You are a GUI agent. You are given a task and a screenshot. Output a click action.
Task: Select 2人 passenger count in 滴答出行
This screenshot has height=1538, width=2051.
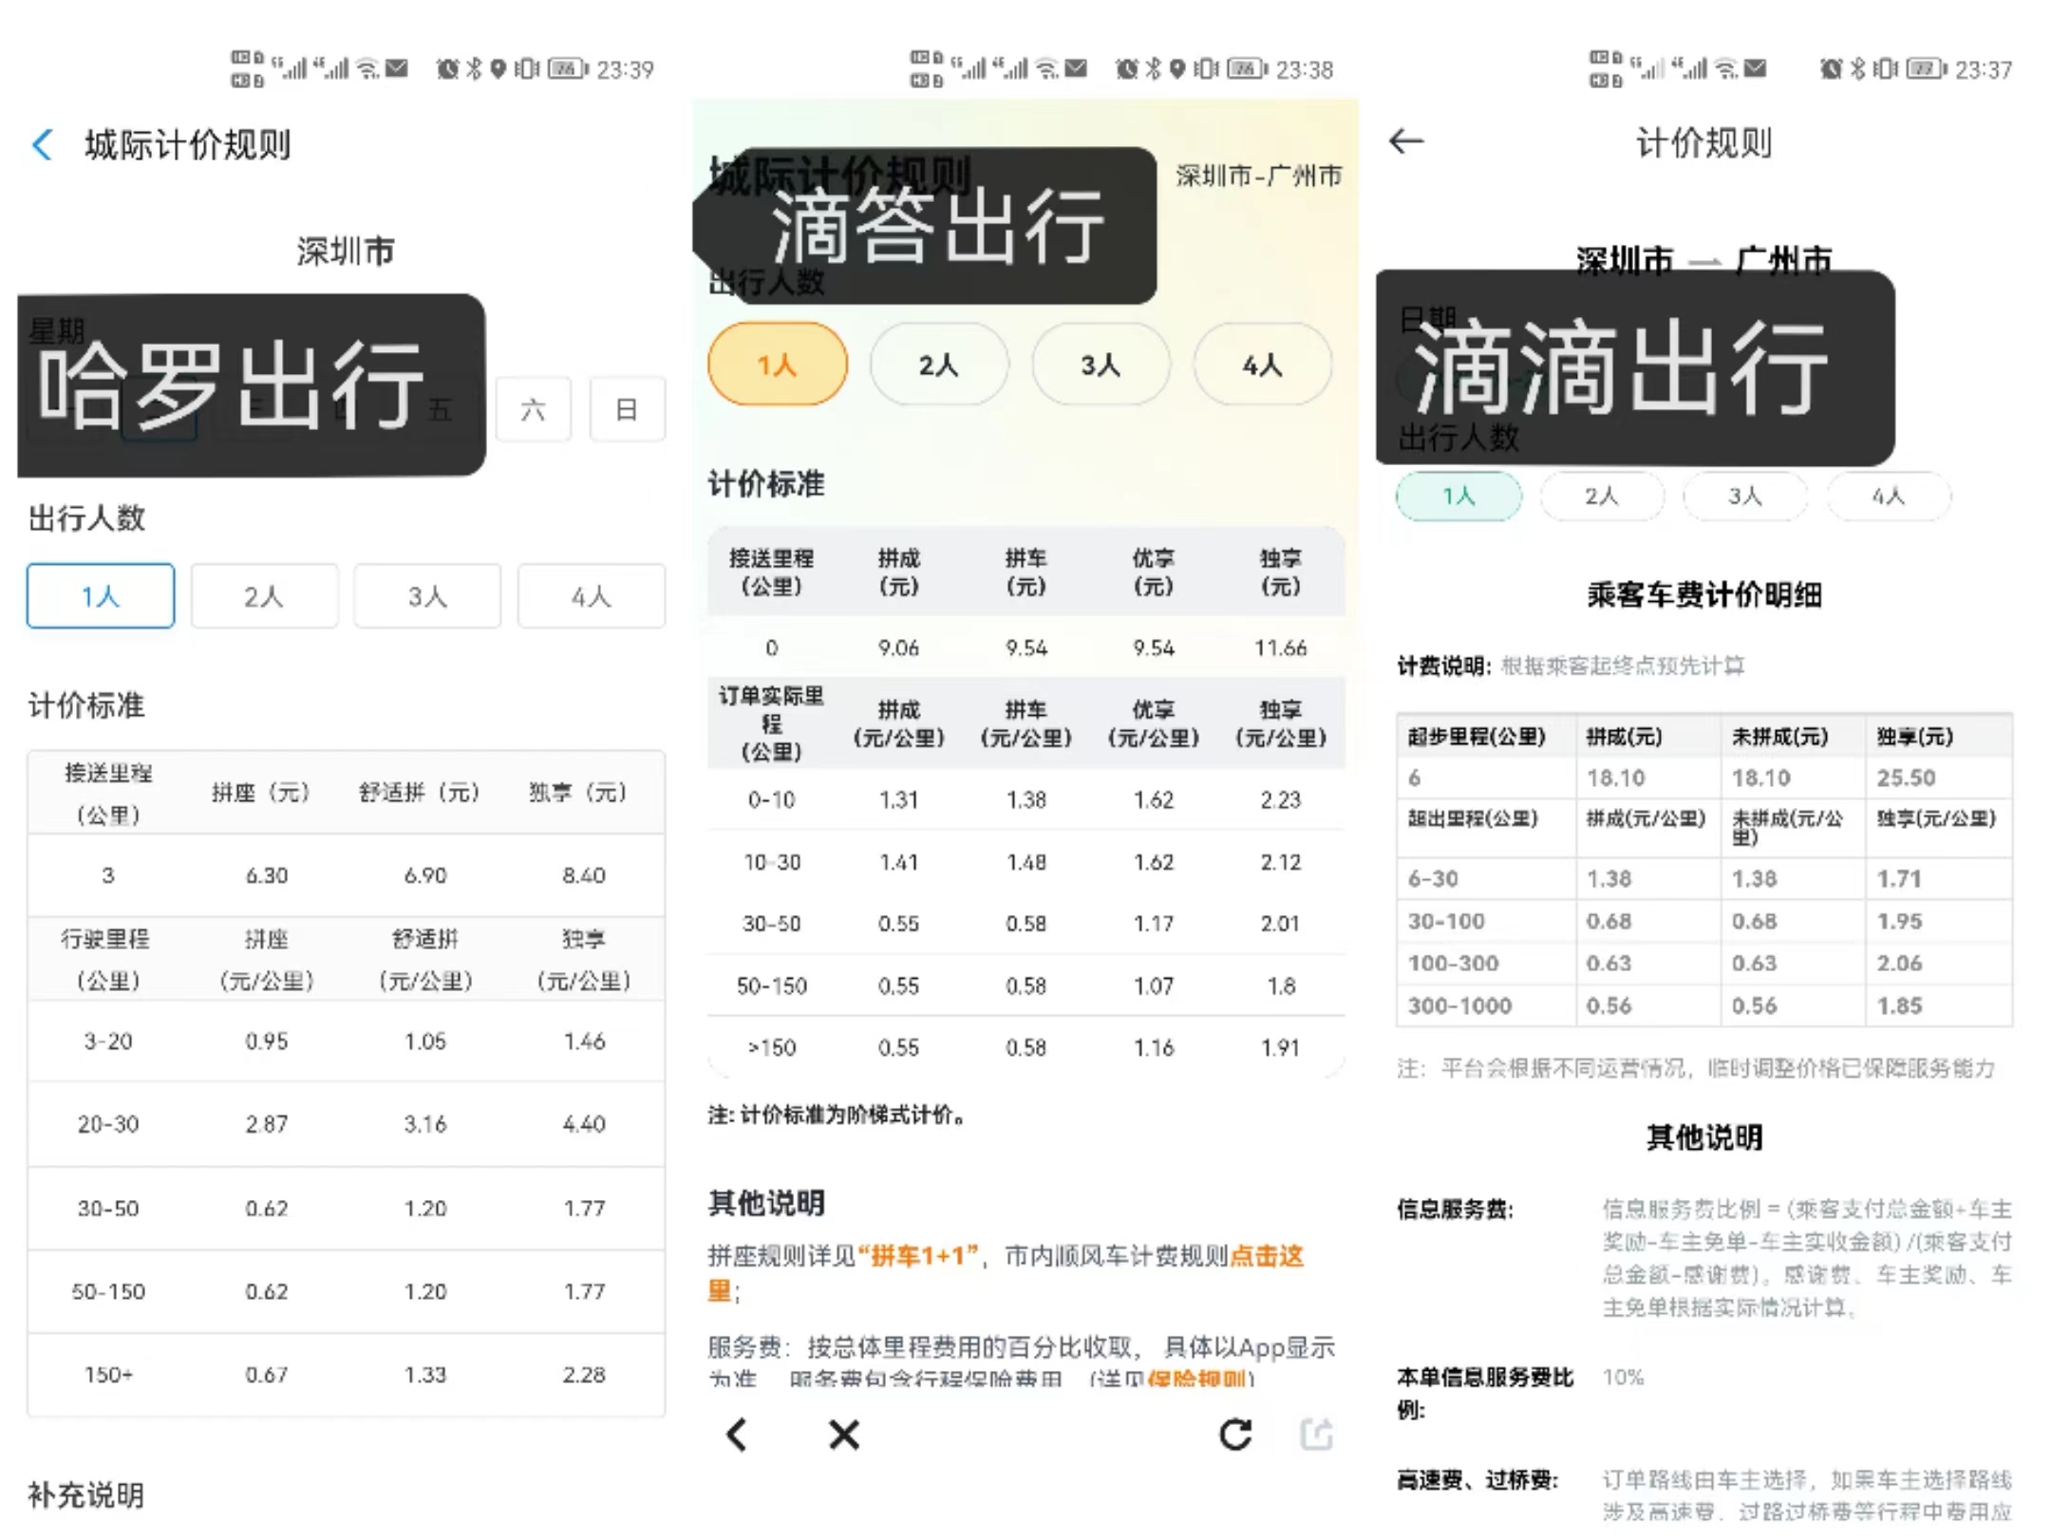(939, 364)
